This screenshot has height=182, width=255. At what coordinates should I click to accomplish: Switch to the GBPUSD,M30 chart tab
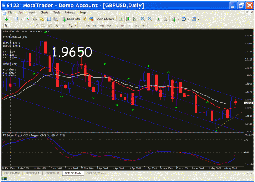(12, 173)
